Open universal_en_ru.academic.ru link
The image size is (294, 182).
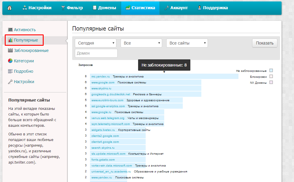point(111,172)
